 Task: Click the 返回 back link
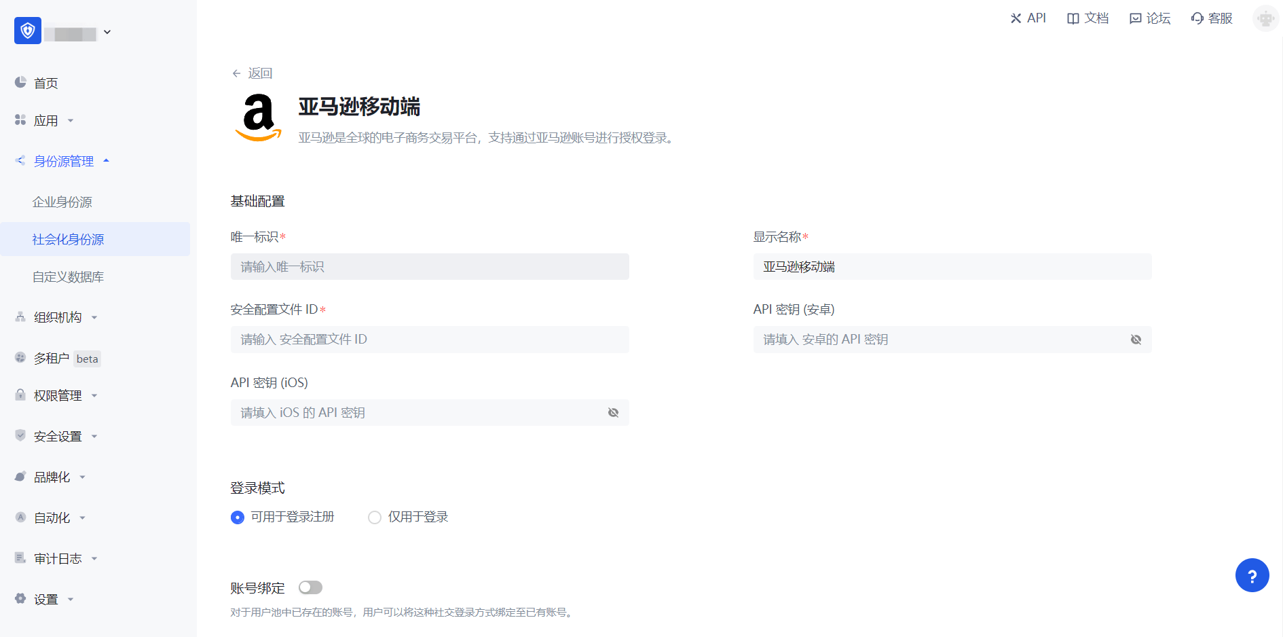tap(253, 73)
